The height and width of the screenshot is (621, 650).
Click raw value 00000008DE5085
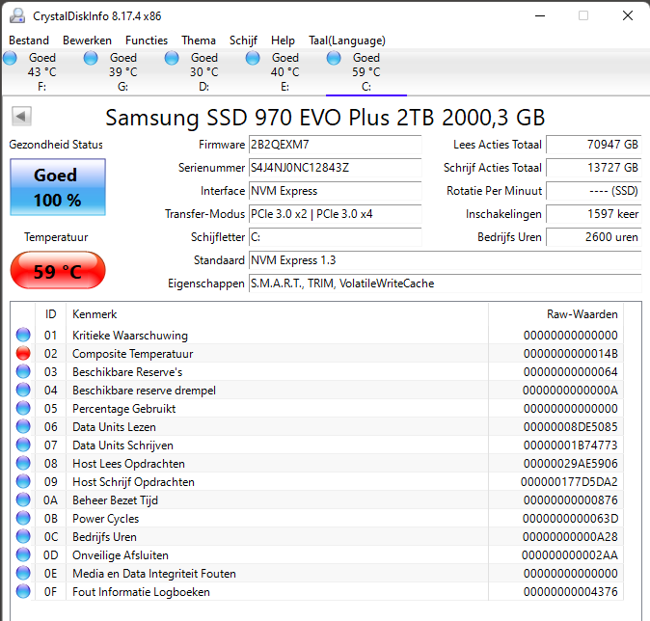click(x=570, y=427)
